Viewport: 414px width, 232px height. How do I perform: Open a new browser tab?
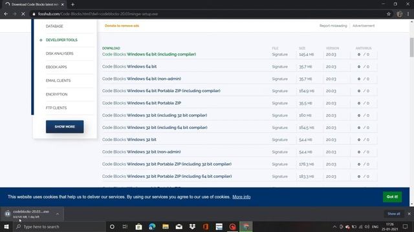[72, 5]
